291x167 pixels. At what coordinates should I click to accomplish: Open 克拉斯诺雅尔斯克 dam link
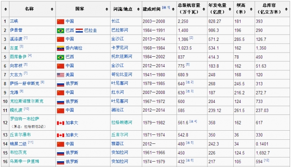[26, 101]
